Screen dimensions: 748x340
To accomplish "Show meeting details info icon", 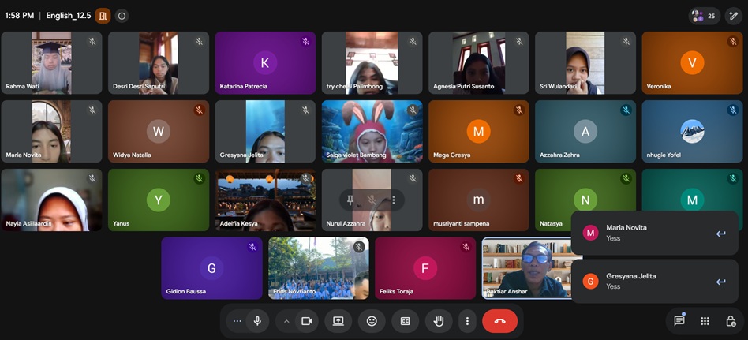I will click(122, 16).
